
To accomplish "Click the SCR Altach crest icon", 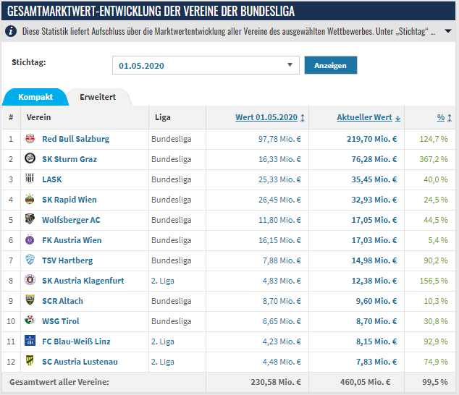I will pos(30,300).
